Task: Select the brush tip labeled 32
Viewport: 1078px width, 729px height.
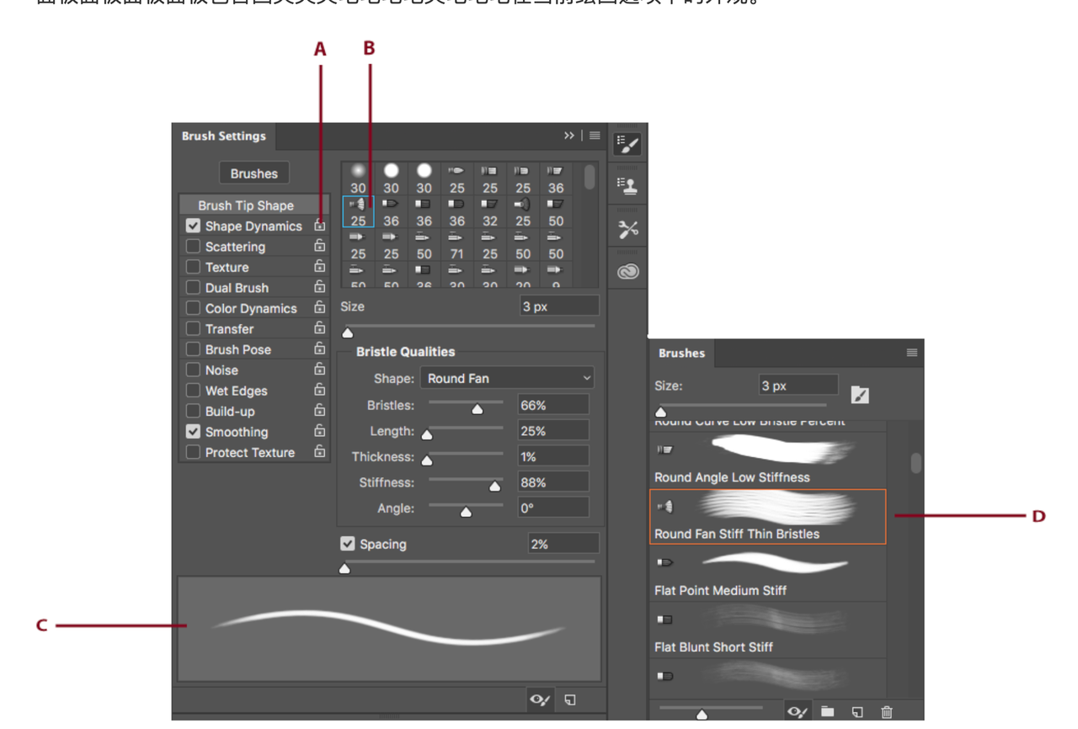Action: click(x=489, y=212)
